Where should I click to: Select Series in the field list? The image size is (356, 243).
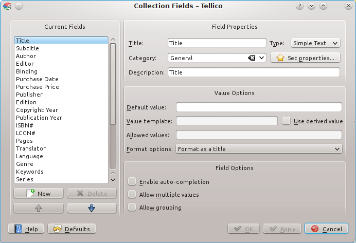(61, 179)
